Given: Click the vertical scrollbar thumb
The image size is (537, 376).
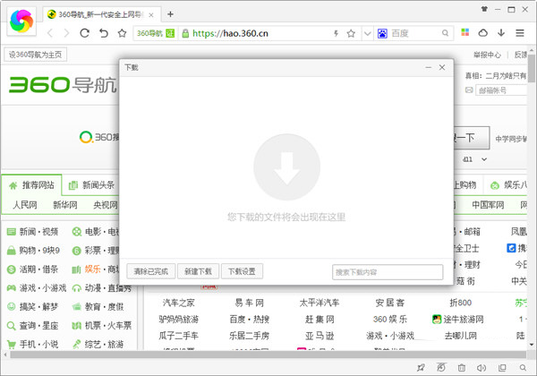Looking at the screenshot, I should click(531, 69).
